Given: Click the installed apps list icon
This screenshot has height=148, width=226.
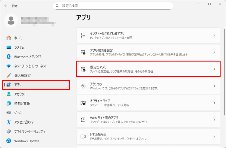Looking at the screenshot, I should pyautogui.click(x=83, y=35).
